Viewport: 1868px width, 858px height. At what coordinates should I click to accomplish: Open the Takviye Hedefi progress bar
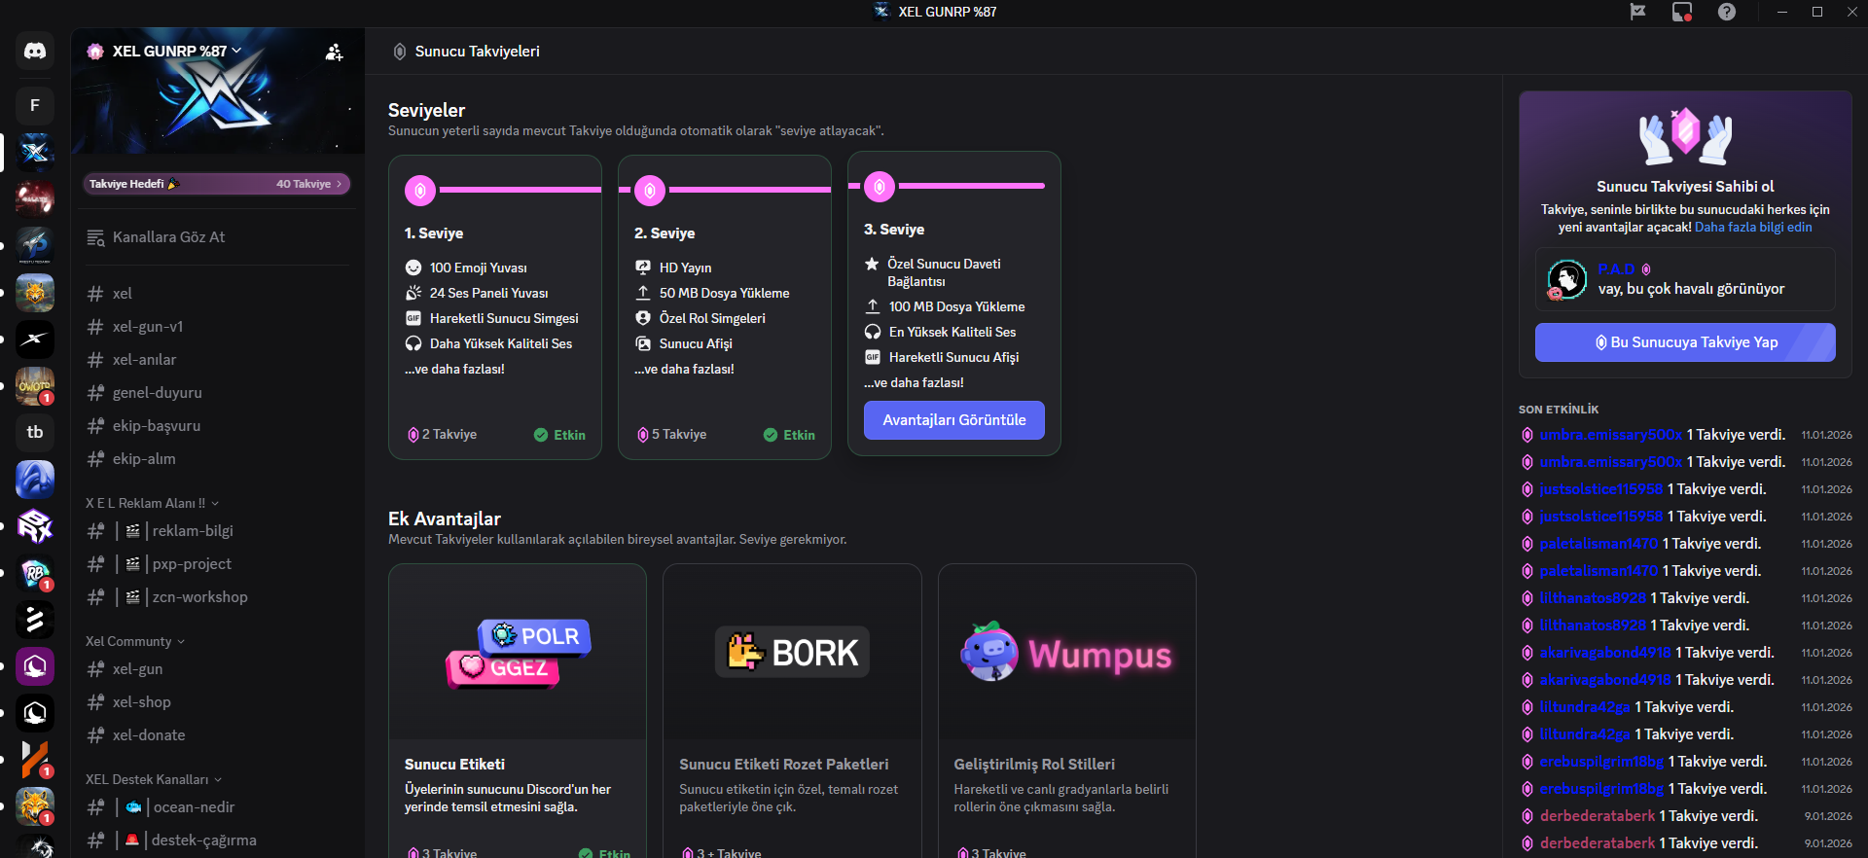click(x=216, y=184)
